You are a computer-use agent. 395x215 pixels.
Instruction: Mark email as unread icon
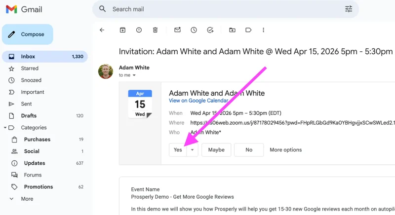[177, 30]
